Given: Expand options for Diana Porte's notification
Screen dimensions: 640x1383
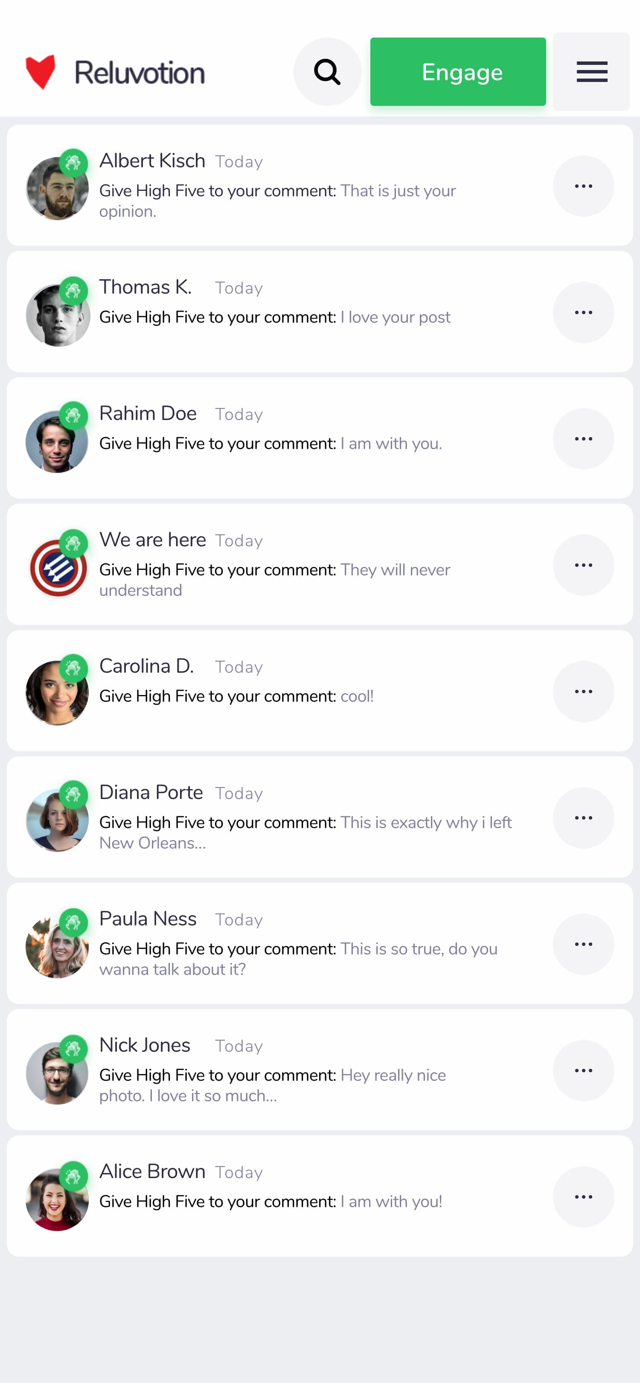Looking at the screenshot, I should [584, 818].
